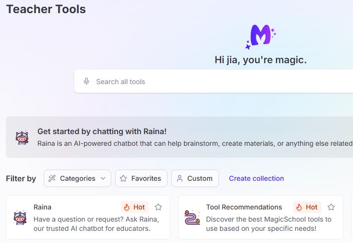This screenshot has width=353, height=243.
Task: Toggle the Favorites filter
Action: pyautogui.click(x=141, y=178)
